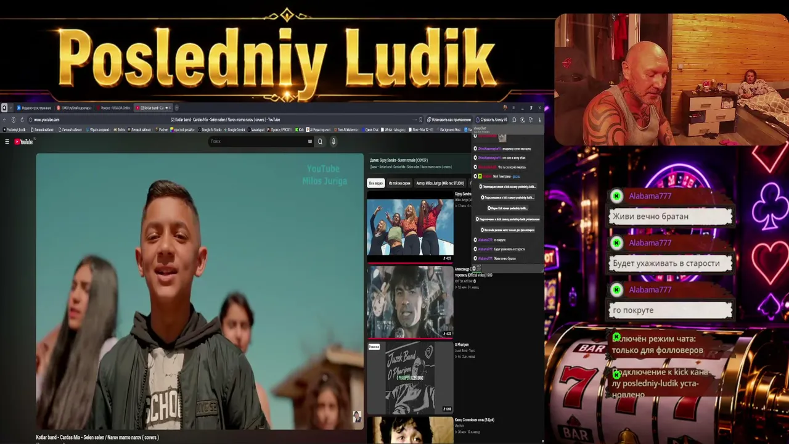Click the Kotlar band video title below player
Image resolution: width=789 pixels, height=444 pixels.
click(97, 437)
